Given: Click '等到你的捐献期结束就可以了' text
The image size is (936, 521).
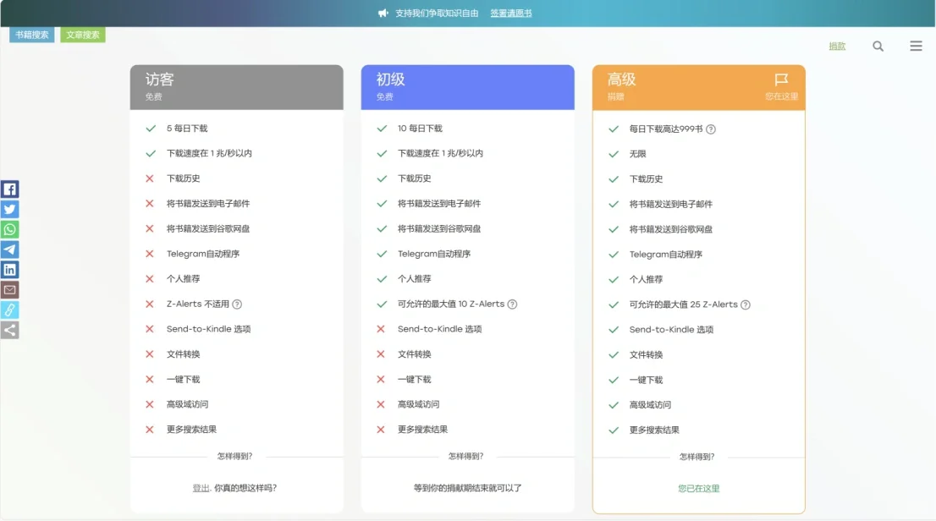Looking at the screenshot, I should coord(467,488).
